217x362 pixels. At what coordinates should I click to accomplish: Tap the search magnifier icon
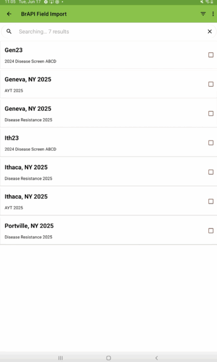[9, 31]
